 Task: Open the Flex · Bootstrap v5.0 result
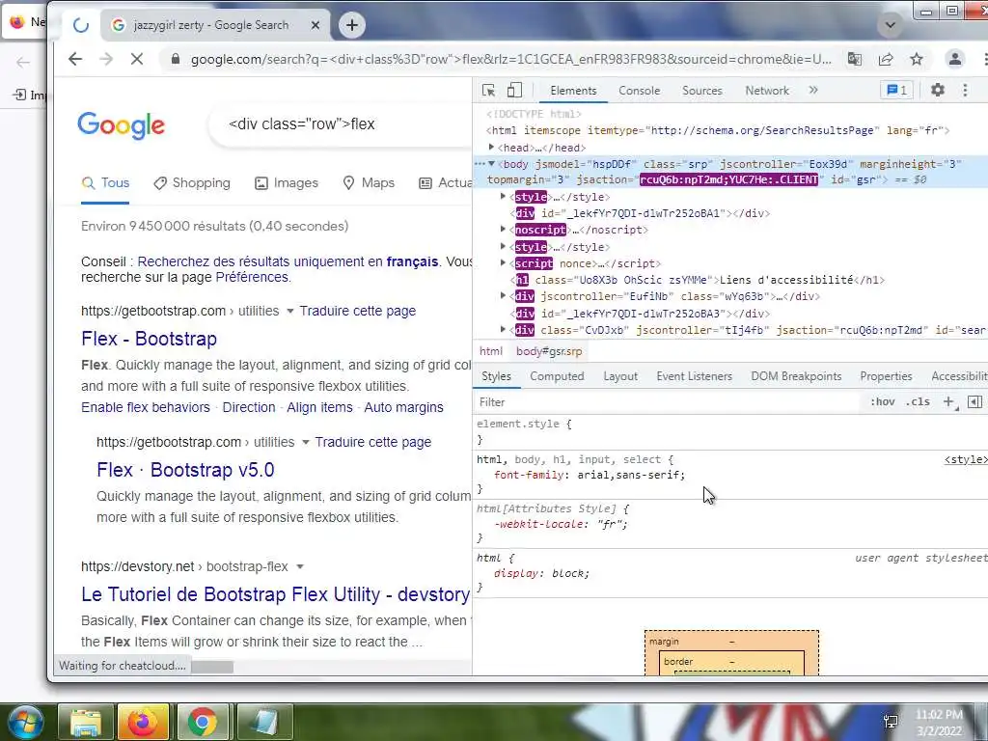tap(185, 470)
